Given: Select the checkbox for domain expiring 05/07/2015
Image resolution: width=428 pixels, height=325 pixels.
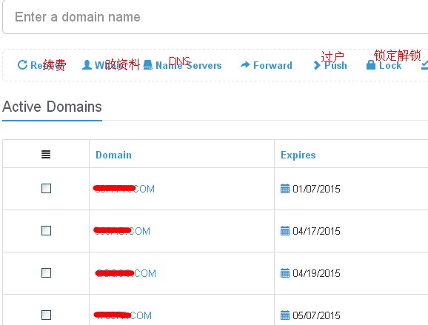Looking at the screenshot, I should pos(46,315).
